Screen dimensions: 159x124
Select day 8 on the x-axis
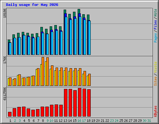point(43,121)
